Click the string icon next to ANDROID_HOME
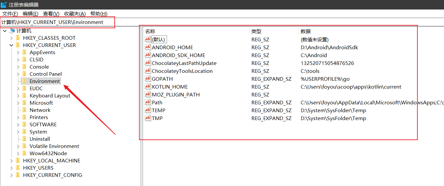 click(x=148, y=47)
